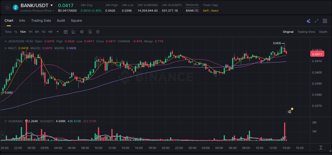Click the DeFi token tag
Screen dimensions: 332x155
click(x=206, y=11)
